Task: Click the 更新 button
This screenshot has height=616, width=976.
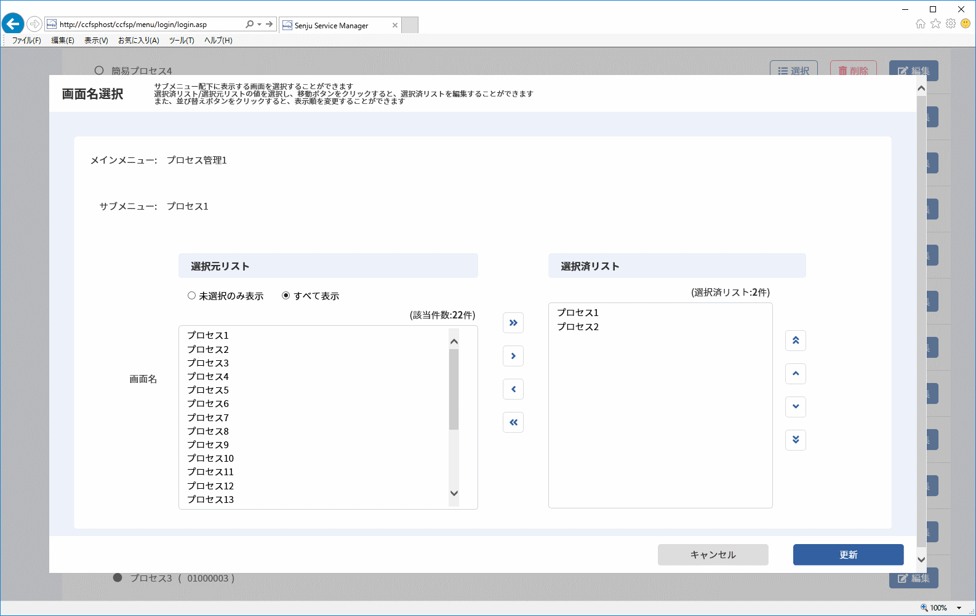Action: (x=849, y=555)
